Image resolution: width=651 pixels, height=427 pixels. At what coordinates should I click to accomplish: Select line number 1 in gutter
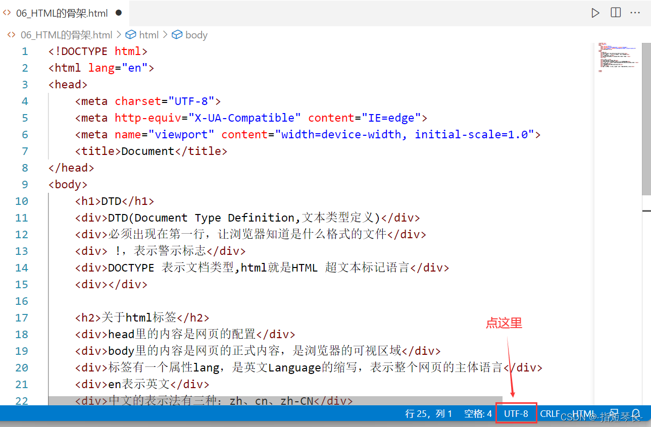25,51
